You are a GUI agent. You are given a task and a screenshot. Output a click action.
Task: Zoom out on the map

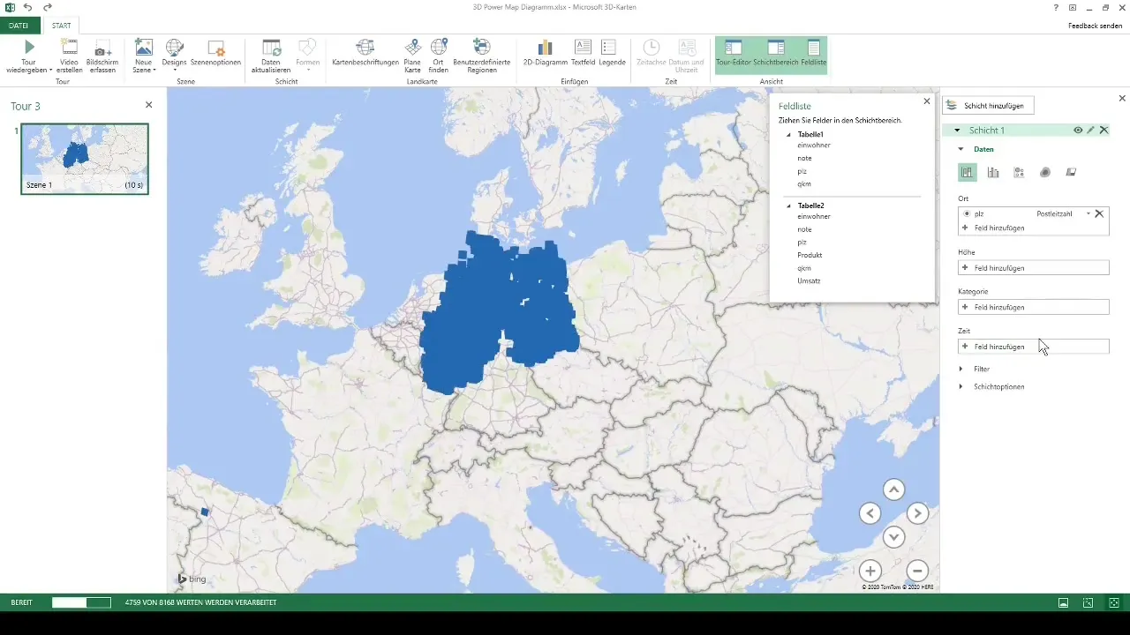pyautogui.click(x=917, y=571)
